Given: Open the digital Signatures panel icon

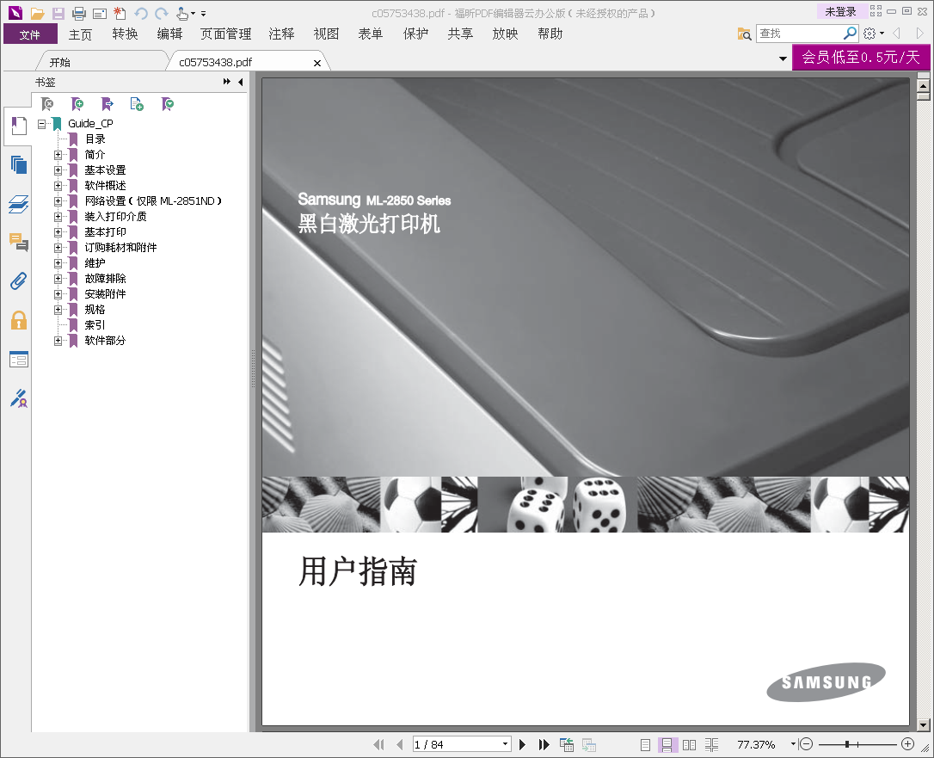Looking at the screenshot, I should click(x=18, y=398).
